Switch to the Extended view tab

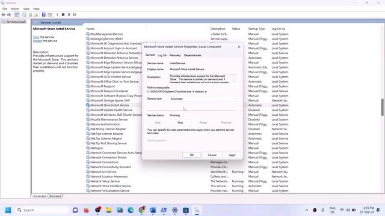(40, 196)
